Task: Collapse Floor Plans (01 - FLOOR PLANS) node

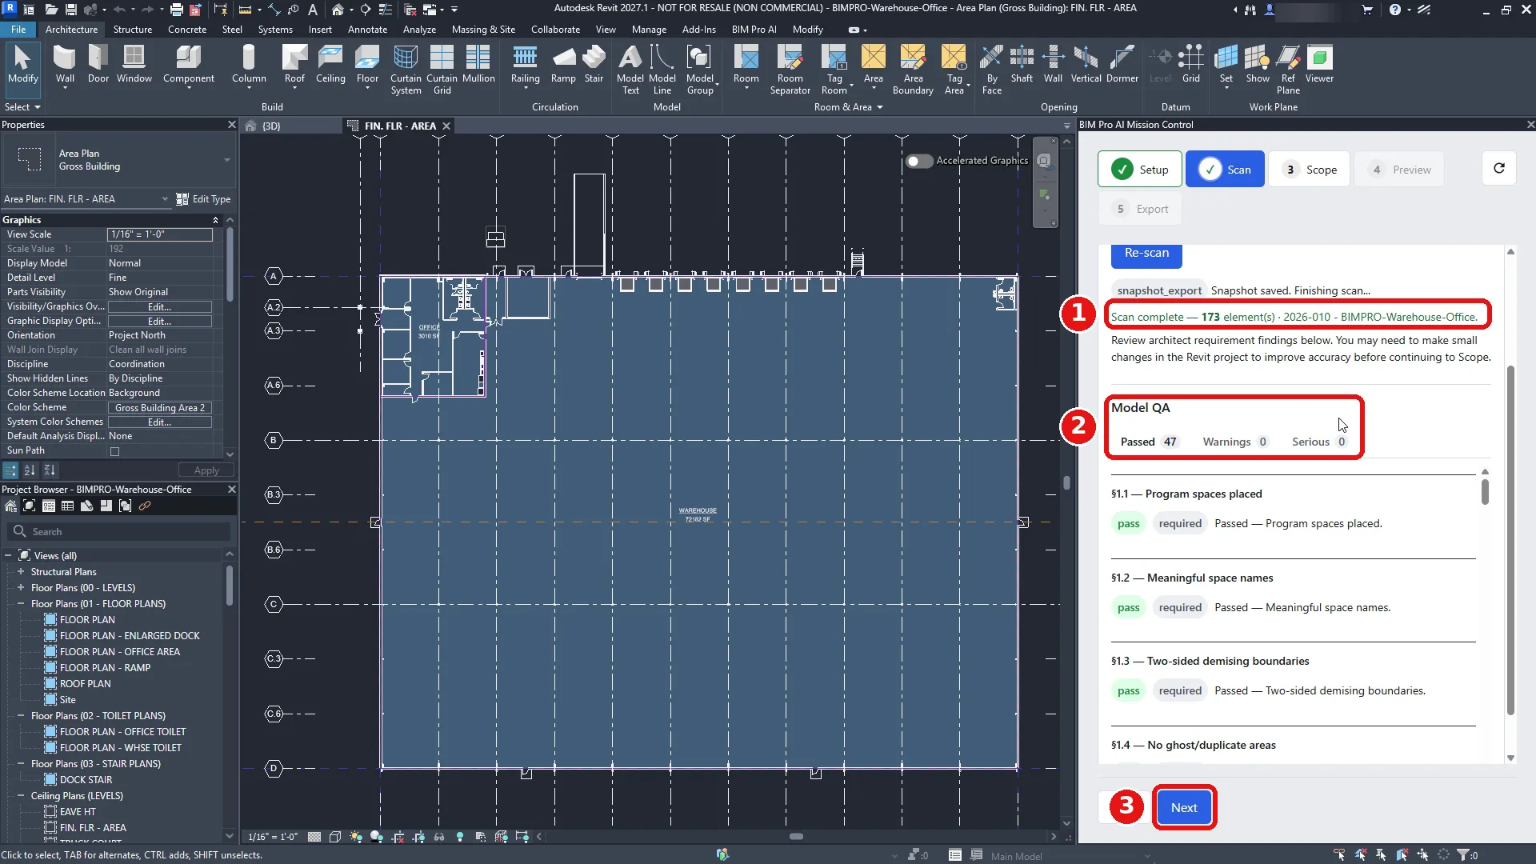Action: [x=21, y=604]
